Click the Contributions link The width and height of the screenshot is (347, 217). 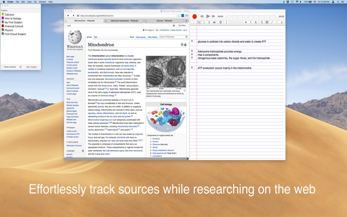coord(164,30)
